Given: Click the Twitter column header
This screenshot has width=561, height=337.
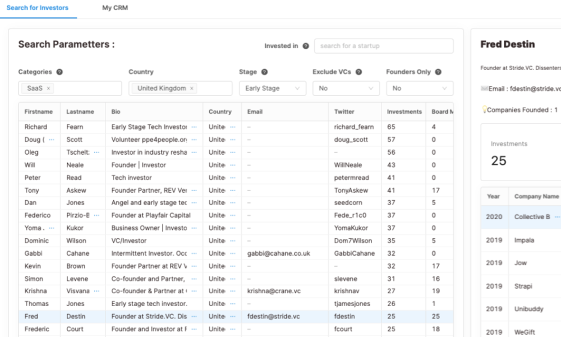Looking at the screenshot, I should (344, 112).
